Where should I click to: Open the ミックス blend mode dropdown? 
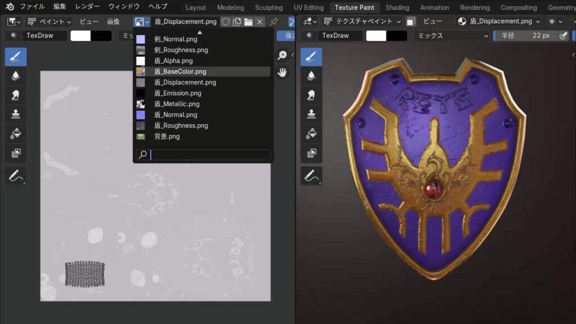pyautogui.click(x=453, y=35)
